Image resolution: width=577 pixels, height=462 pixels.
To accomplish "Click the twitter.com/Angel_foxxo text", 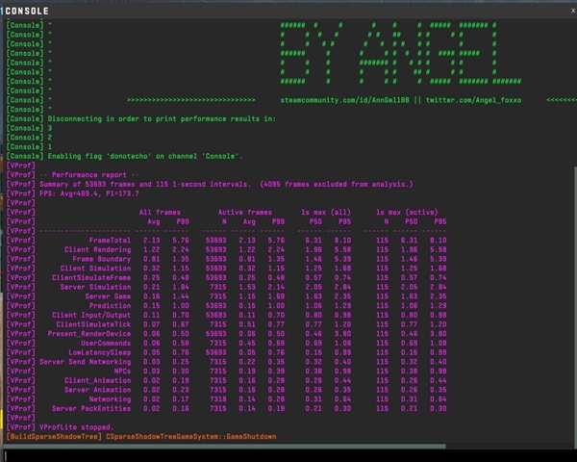I will click(x=473, y=100).
